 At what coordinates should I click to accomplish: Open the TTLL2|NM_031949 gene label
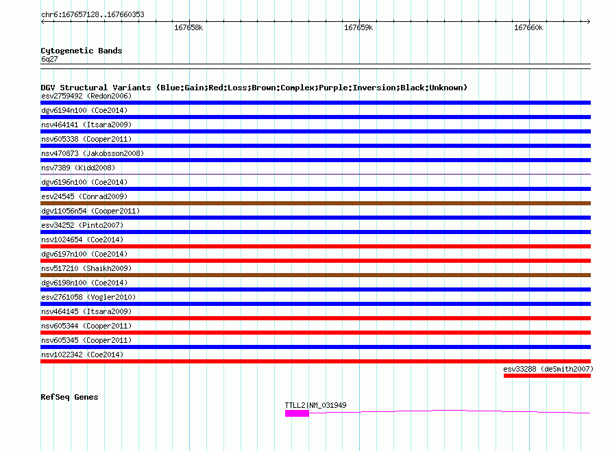pyautogui.click(x=315, y=405)
